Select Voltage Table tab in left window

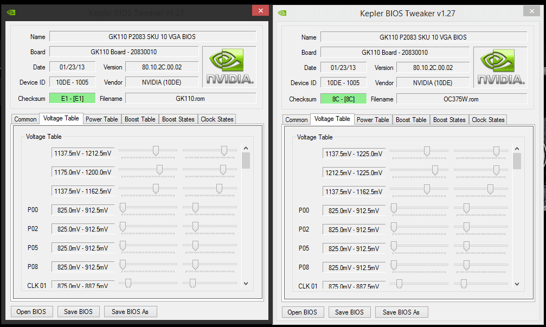point(61,118)
